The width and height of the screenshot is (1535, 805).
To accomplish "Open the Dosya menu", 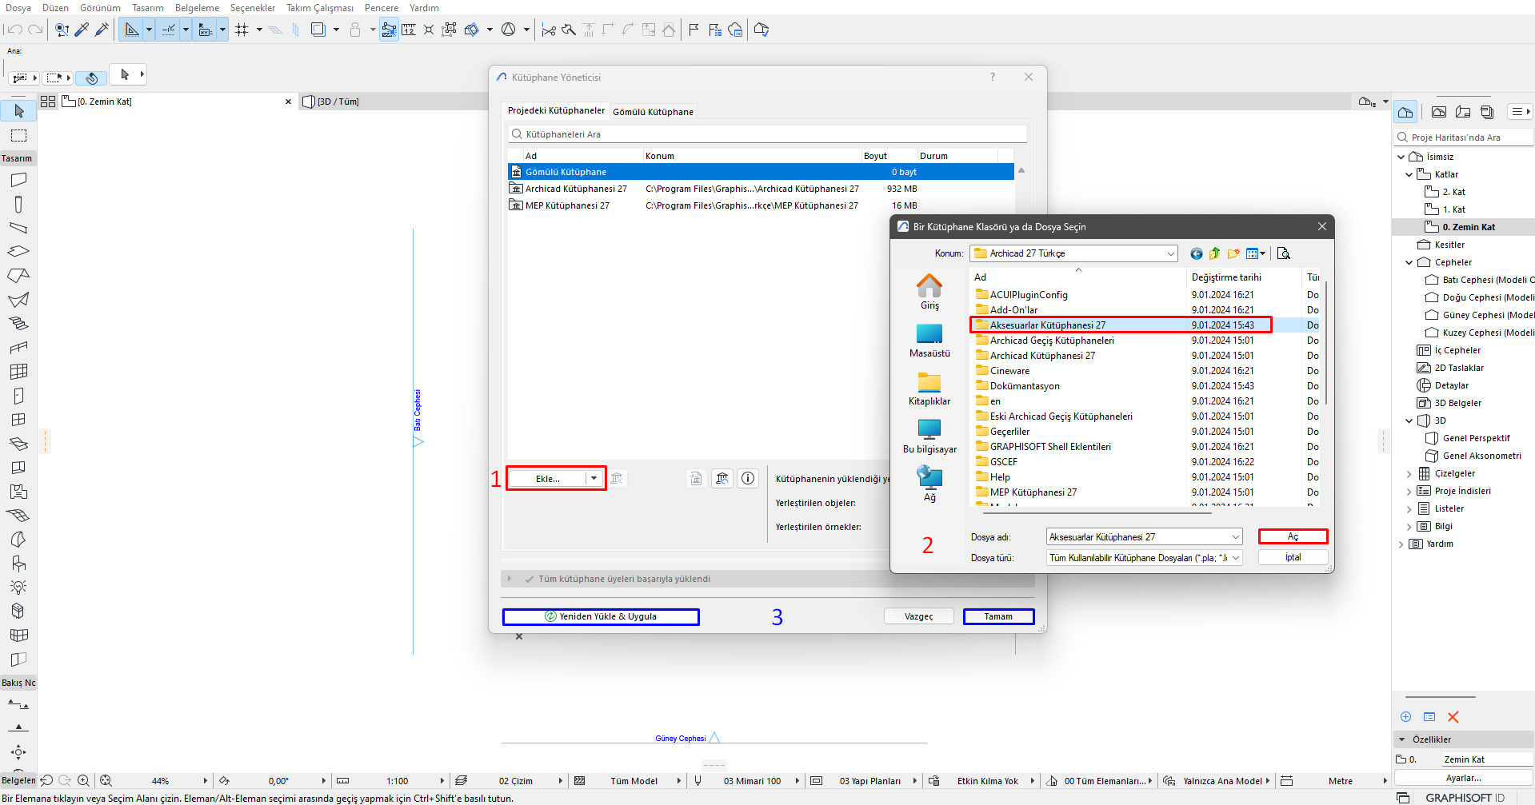I will [x=18, y=8].
